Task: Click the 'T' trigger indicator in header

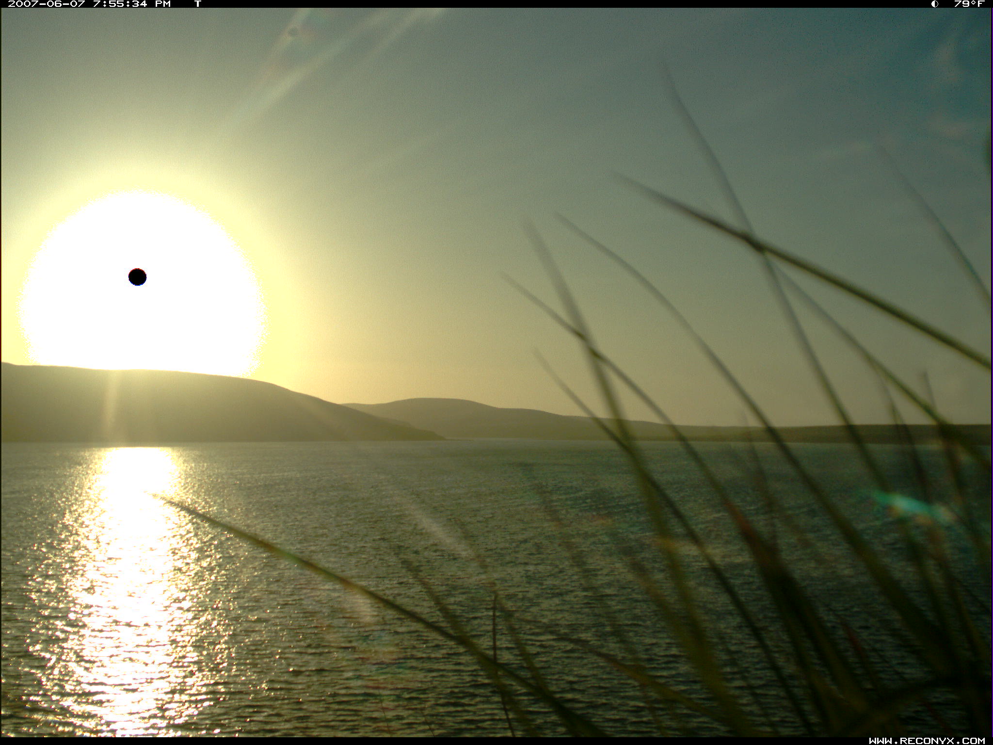Action: click(x=197, y=4)
